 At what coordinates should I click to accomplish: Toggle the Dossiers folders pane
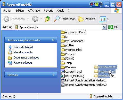pos(87,19)
